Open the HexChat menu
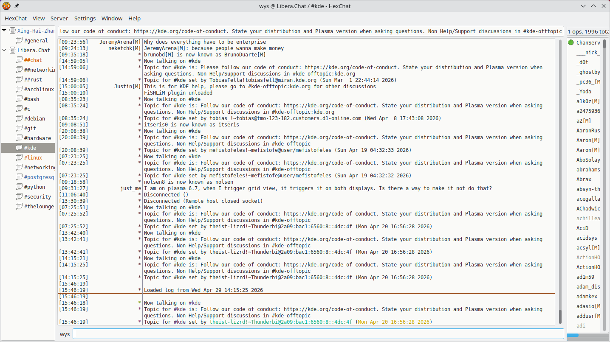Screen dimensions: 610x342 coord(16,19)
